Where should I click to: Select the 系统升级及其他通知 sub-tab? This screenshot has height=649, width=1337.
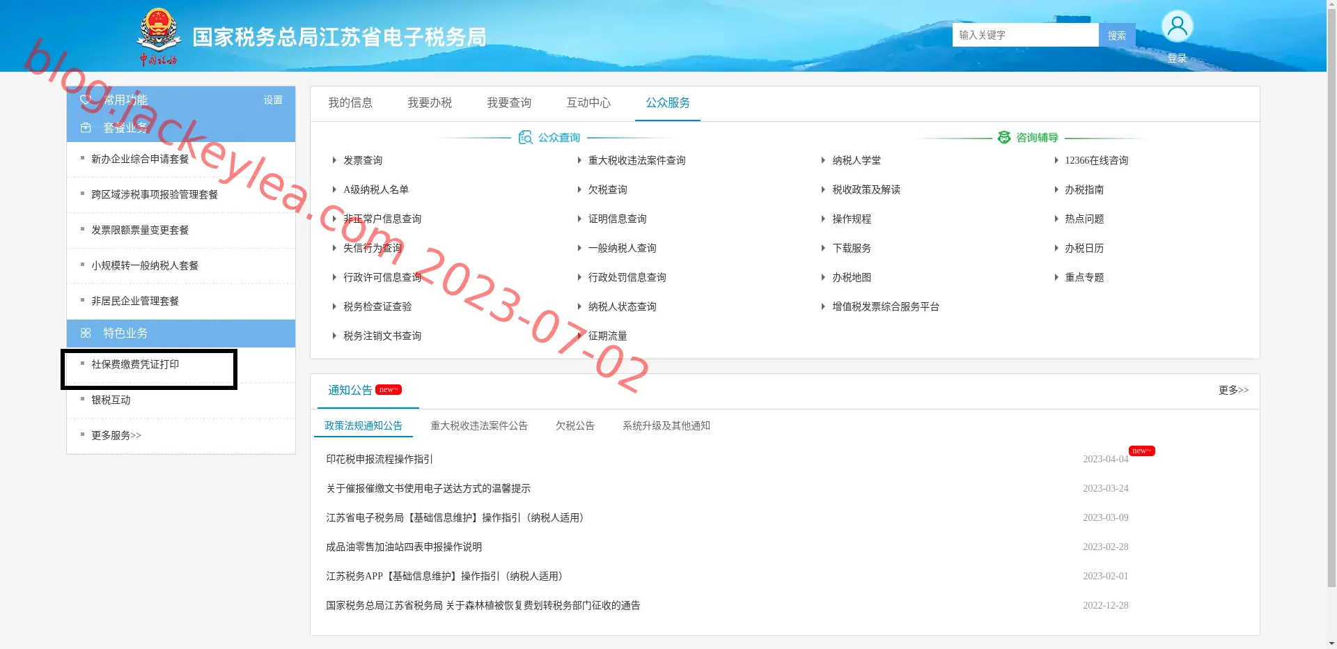pyautogui.click(x=666, y=425)
